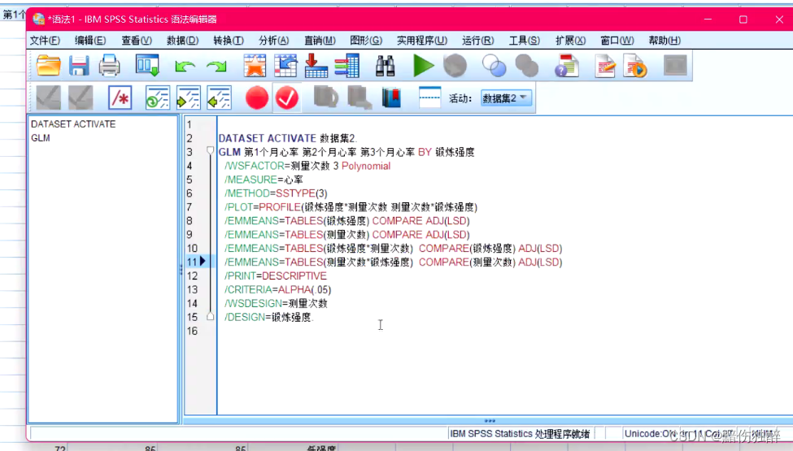Open the 运行(R) menu

(x=478, y=41)
